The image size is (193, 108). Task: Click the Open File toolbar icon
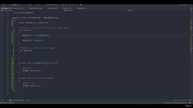pyautogui.click(x=13, y=5)
